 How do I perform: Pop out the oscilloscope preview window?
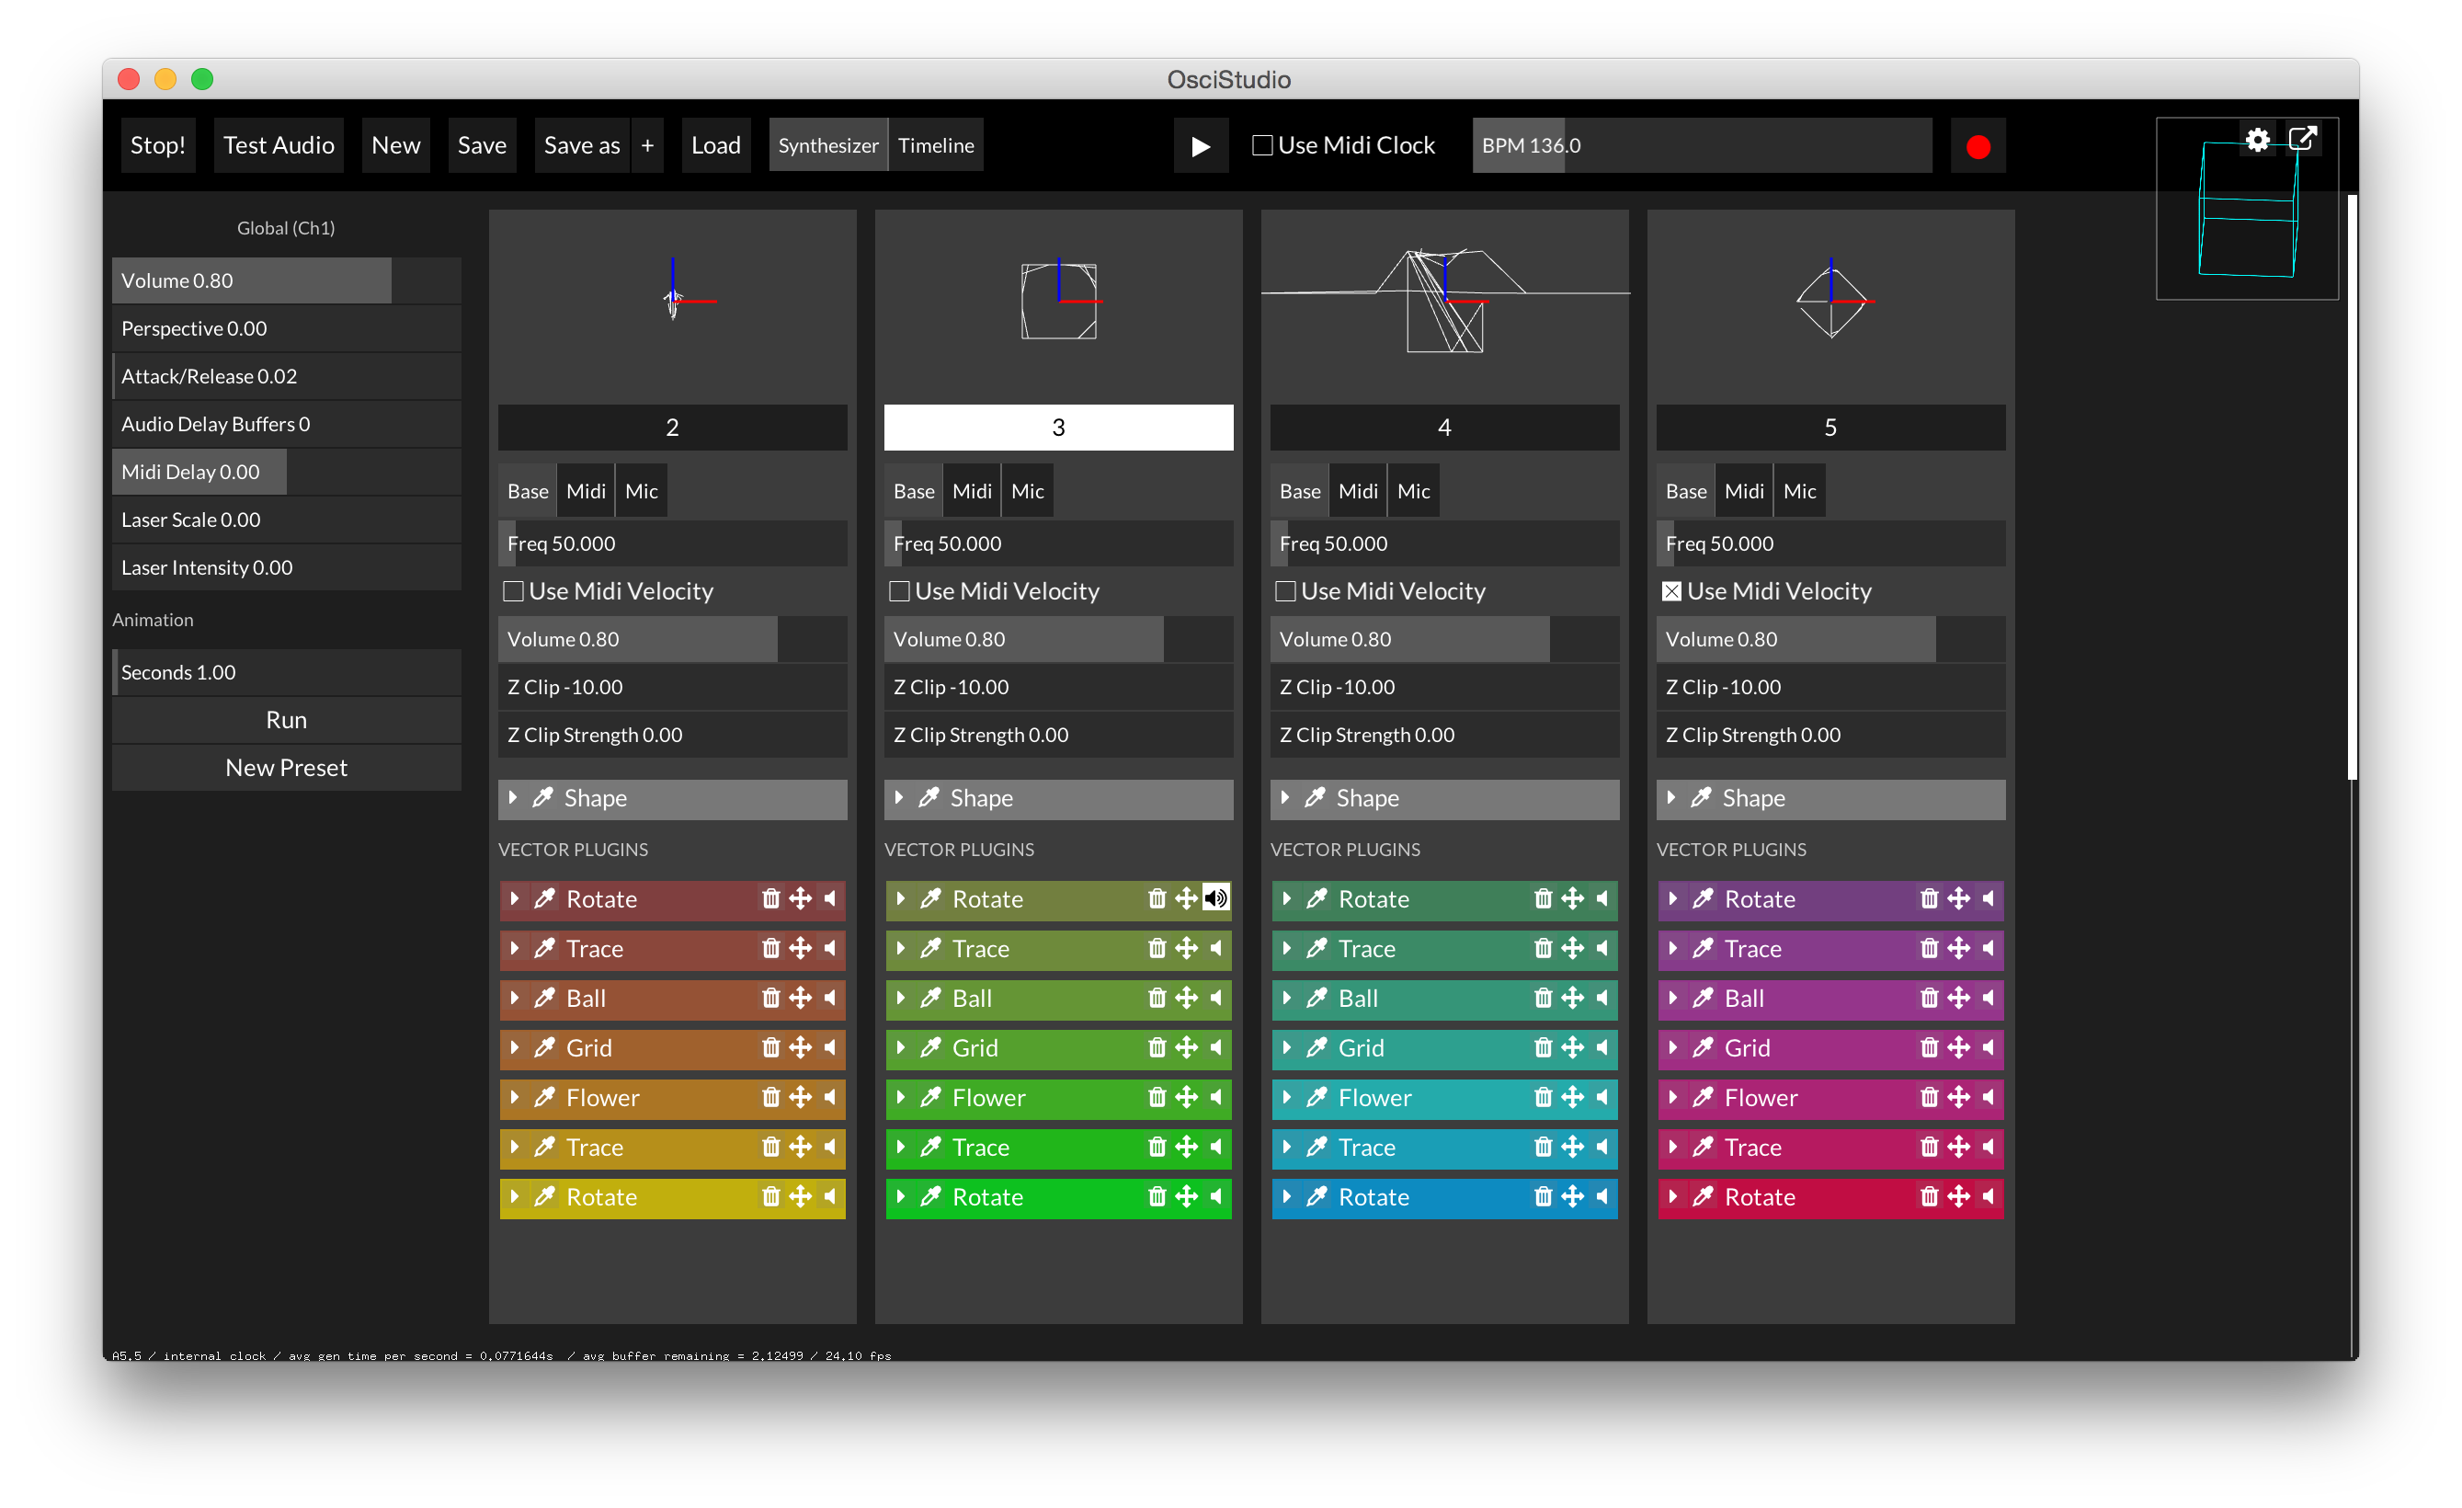tap(2302, 139)
